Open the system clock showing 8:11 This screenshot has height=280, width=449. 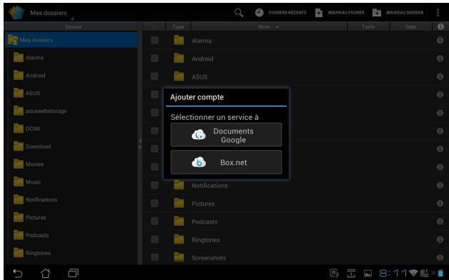tap(393, 273)
